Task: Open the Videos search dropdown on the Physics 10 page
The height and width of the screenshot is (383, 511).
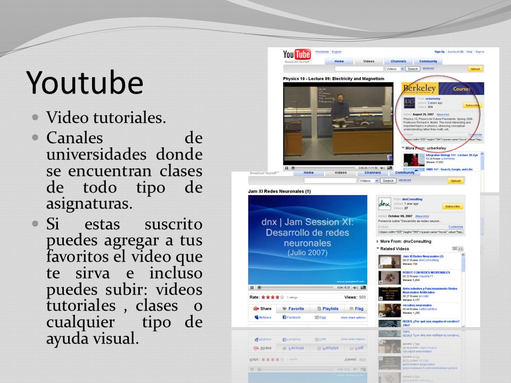Action: point(394,69)
